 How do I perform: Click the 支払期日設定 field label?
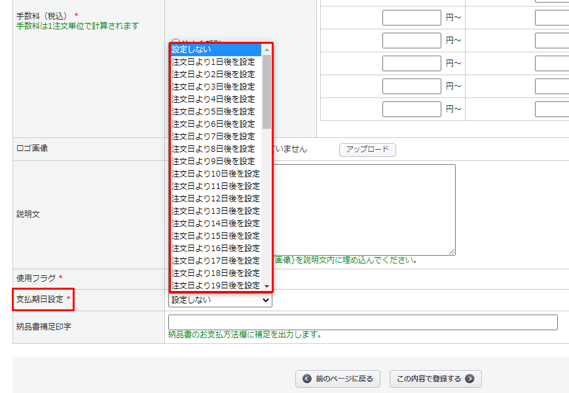pos(40,299)
